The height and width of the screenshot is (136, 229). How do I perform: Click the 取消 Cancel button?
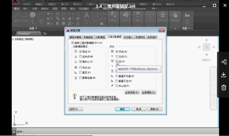[x=139, y=109]
